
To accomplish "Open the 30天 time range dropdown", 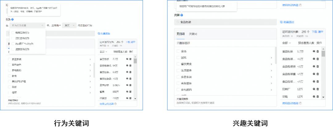I will [69, 26].
